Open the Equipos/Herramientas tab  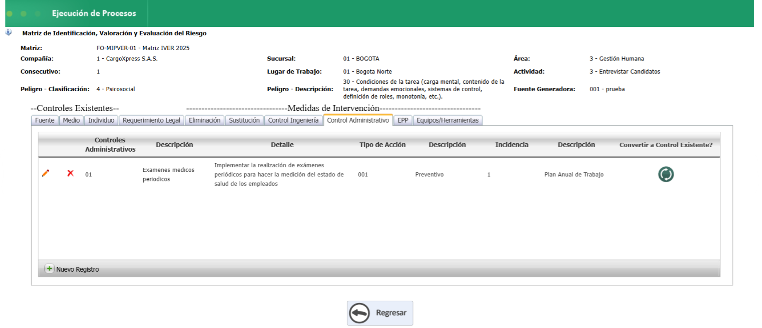448,120
